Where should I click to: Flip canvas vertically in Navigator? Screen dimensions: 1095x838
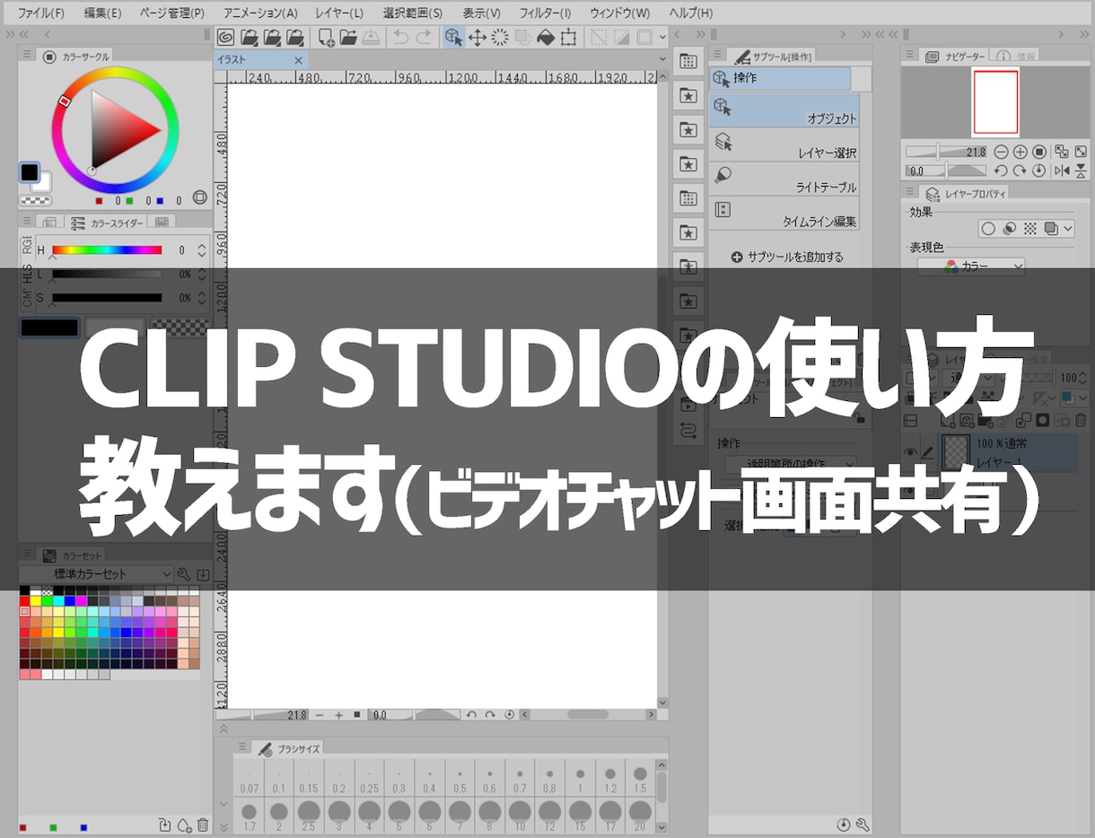pos(1081,170)
